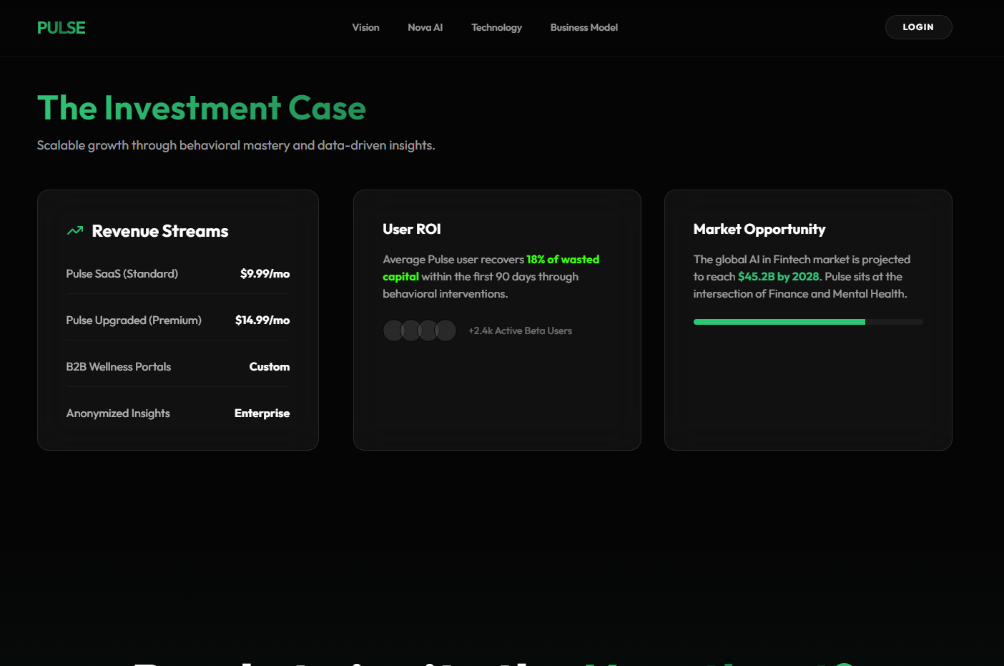Select the first beta user avatar circle

[393, 330]
